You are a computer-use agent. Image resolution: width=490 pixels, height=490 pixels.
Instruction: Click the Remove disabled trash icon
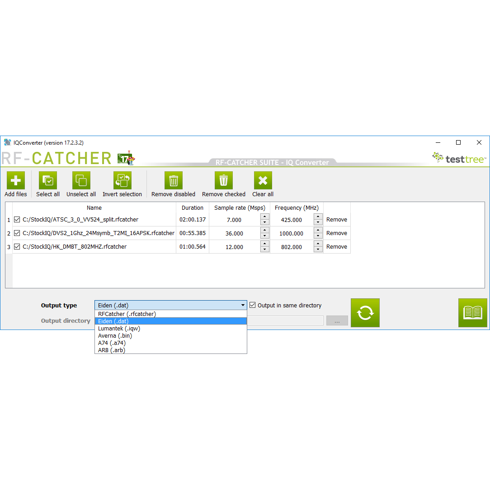pyautogui.click(x=173, y=181)
